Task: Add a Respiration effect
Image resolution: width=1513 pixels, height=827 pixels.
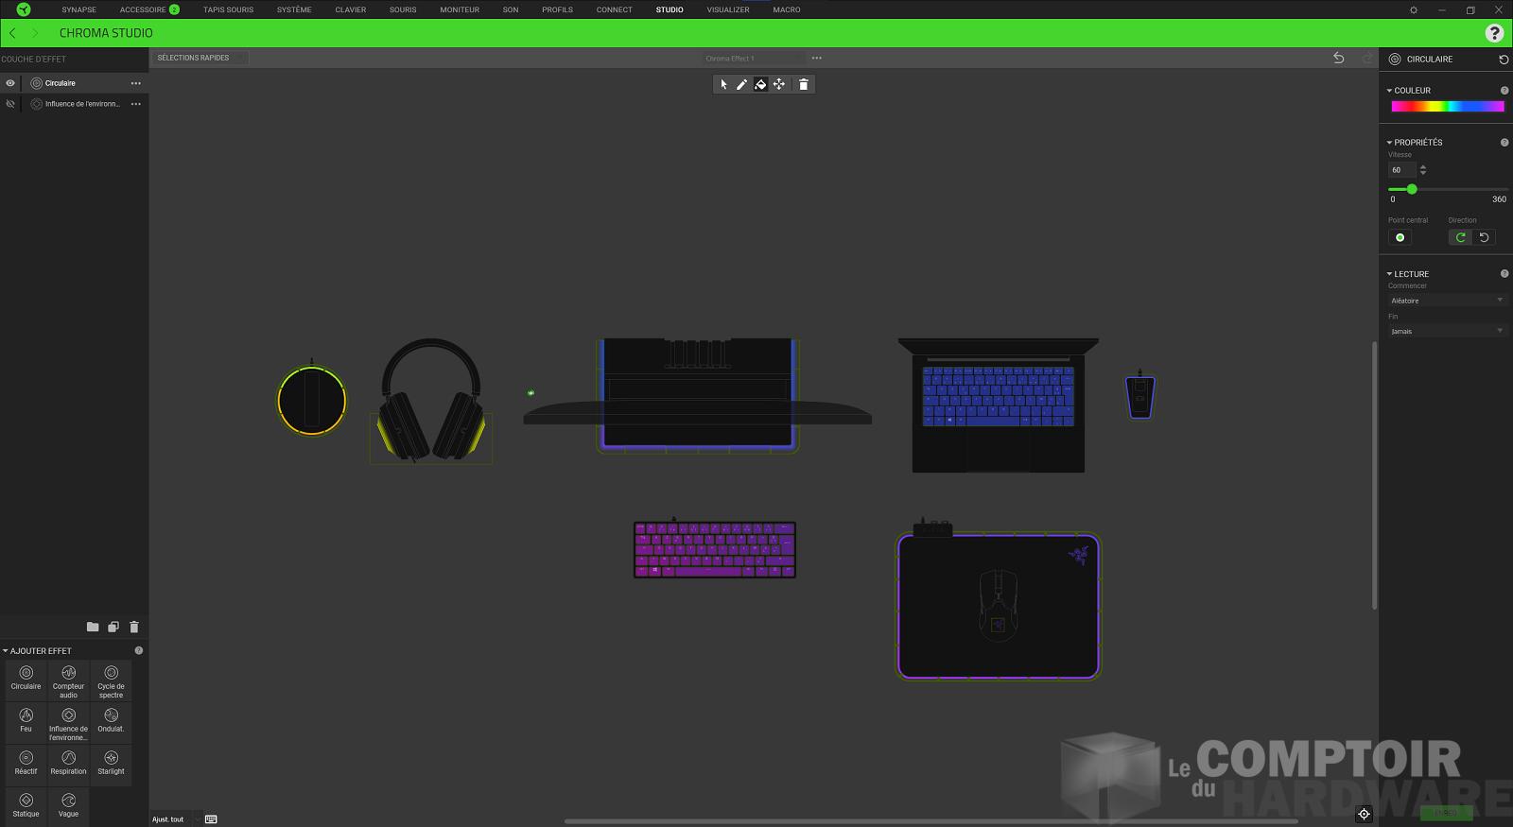Action: click(x=68, y=764)
